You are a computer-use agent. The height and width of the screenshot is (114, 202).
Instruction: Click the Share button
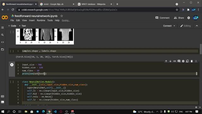click(179, 18)
